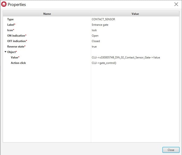Edit the Icon value 'lock'
The width and height of the screenshot is (182, 155).
pyautogui.click(x=94, y=30)
